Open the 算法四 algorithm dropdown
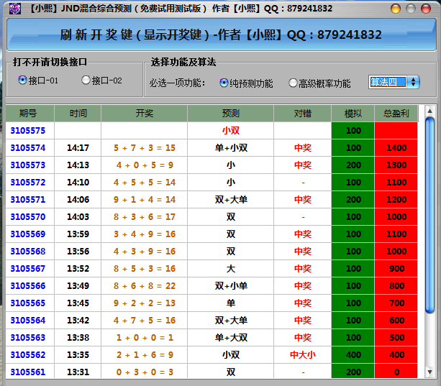The image size is (441, 386). click(x=394, y=82)
